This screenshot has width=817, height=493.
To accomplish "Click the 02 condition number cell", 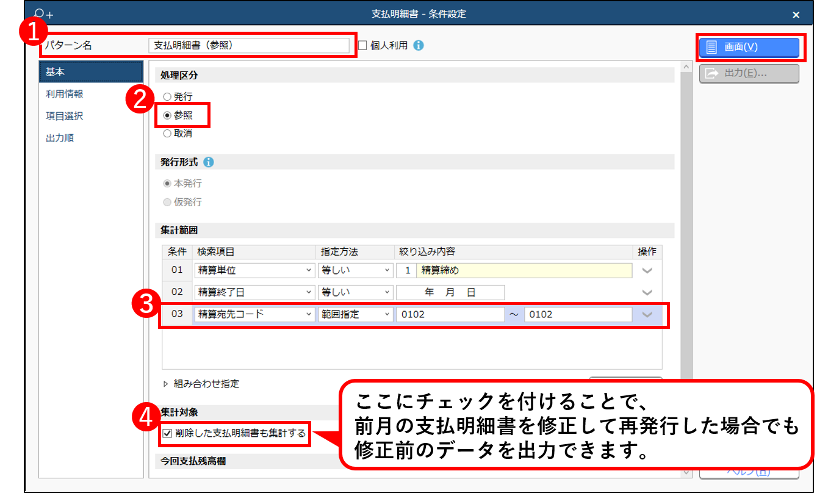I will point(177,292).
